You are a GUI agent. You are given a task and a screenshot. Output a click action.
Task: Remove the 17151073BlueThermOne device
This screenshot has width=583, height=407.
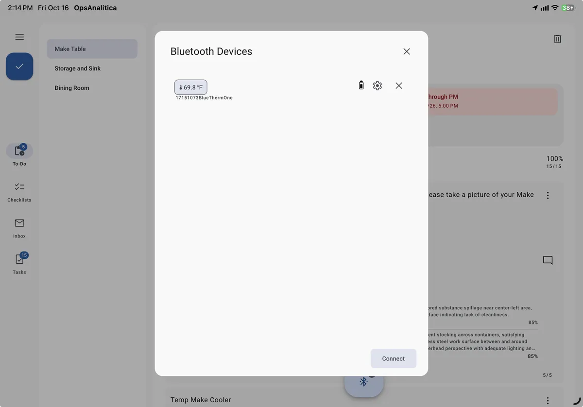[399, 85]
